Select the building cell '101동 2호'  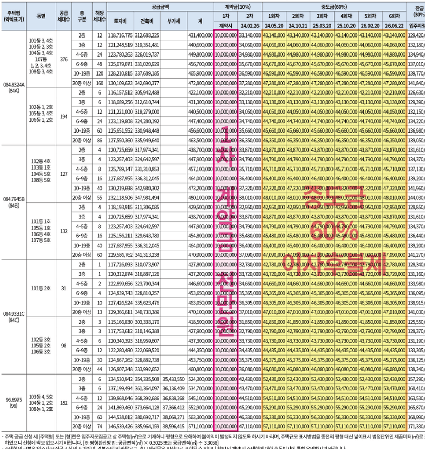(x=41, y=288)
